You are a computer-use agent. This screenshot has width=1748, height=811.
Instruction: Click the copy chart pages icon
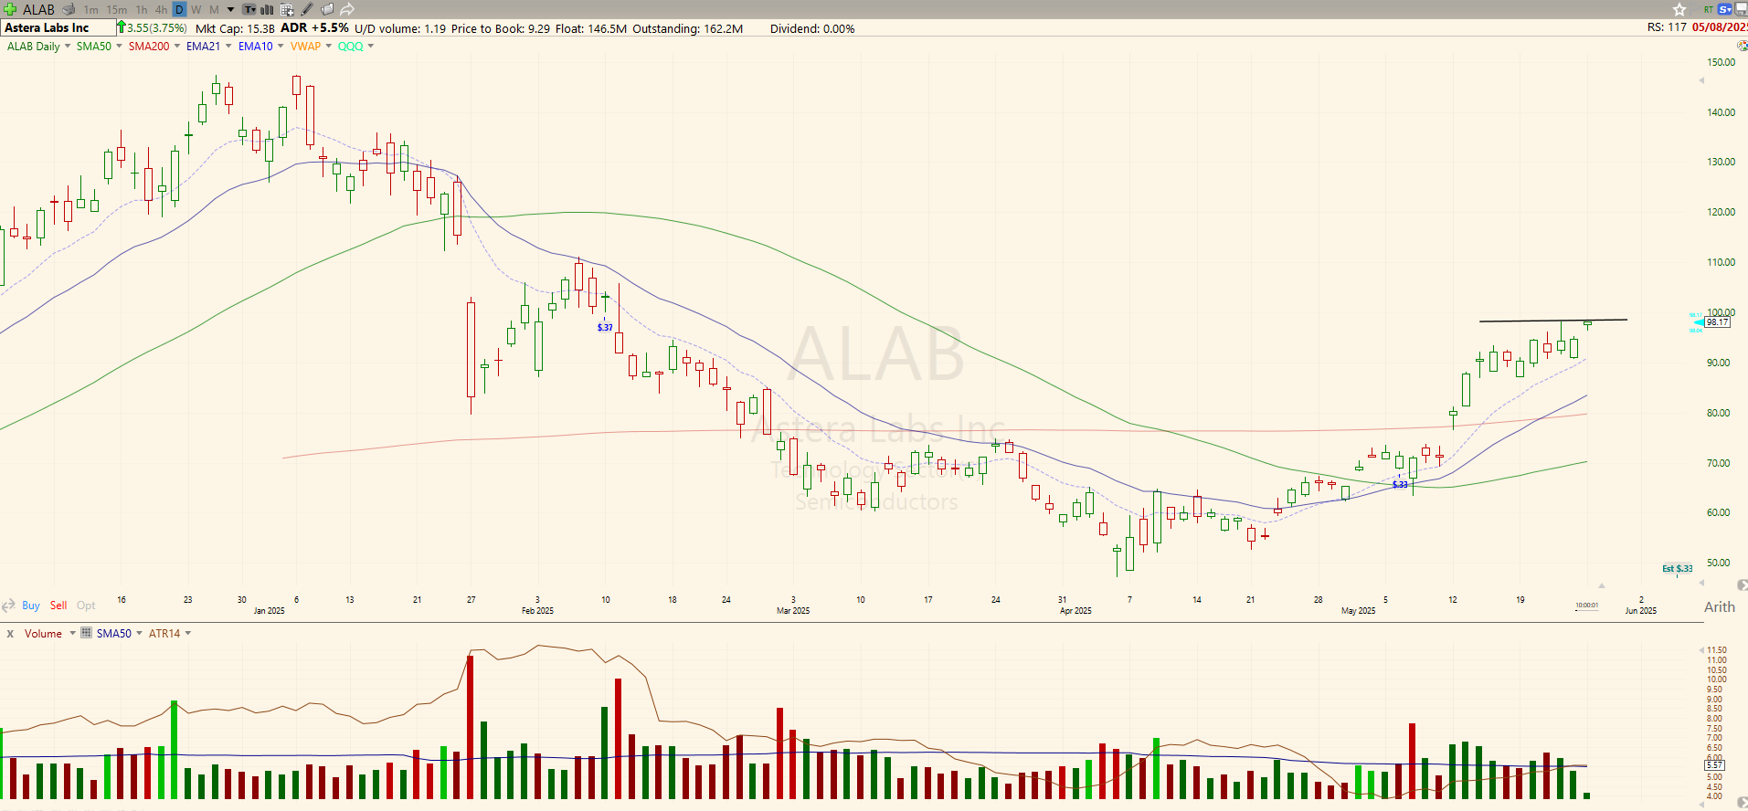pos(327,9)
